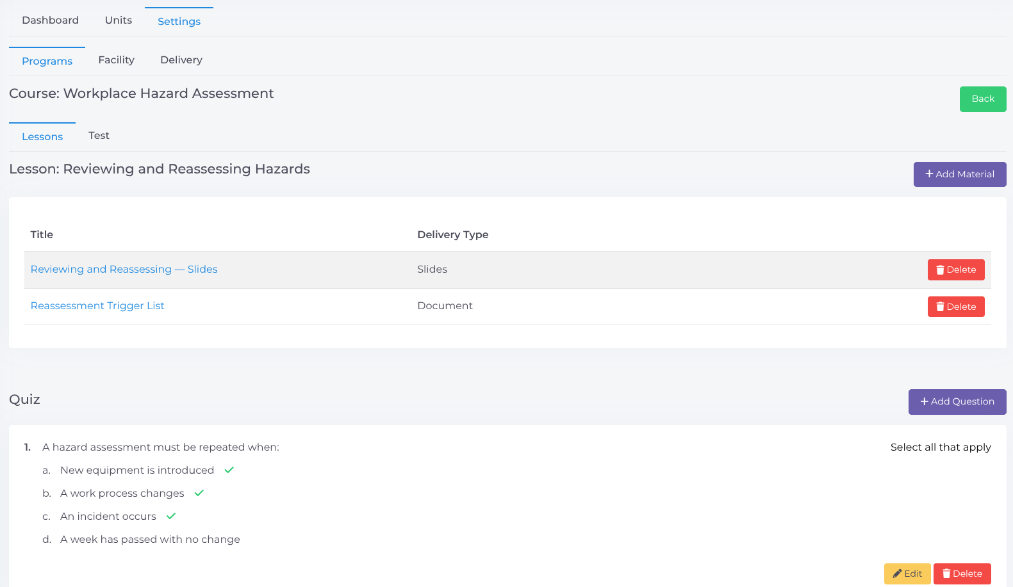Click the 'Document' delivery type cell
The width and height of the screenshot is (1013, 587).
[445, 306]
